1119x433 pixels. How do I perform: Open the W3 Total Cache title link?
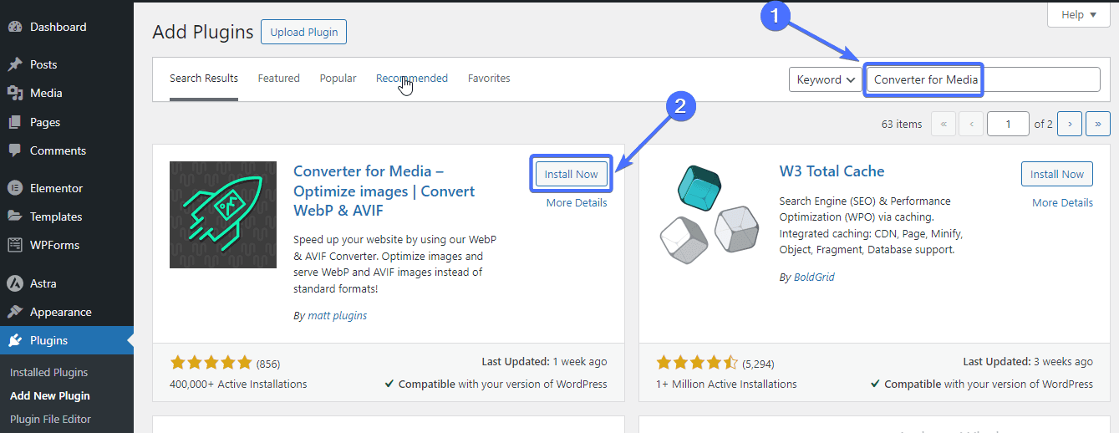click(x=832, y=171)
